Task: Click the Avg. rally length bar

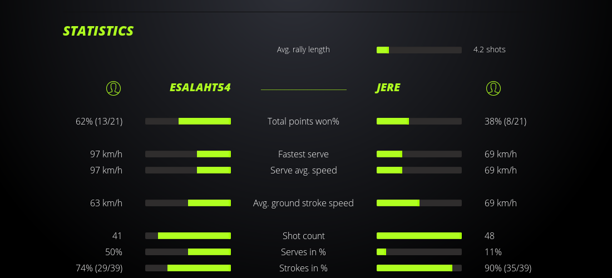Action: (x=419, y=50)
